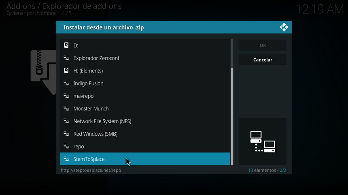Click the http://steptoesplace.net/repo path text
This screenshot has height=195, width=348.
coord(91,170)
